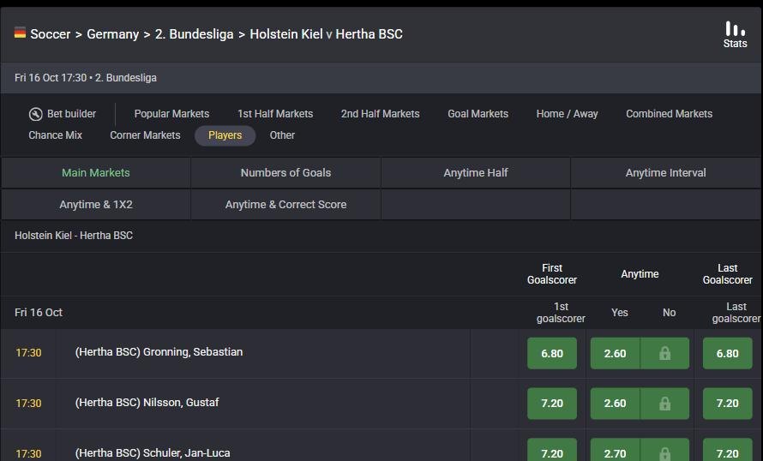Bet Nilsson first goalscorer at 7.20
The width and height of the screenshot is (763, 461).
point(552,403)
